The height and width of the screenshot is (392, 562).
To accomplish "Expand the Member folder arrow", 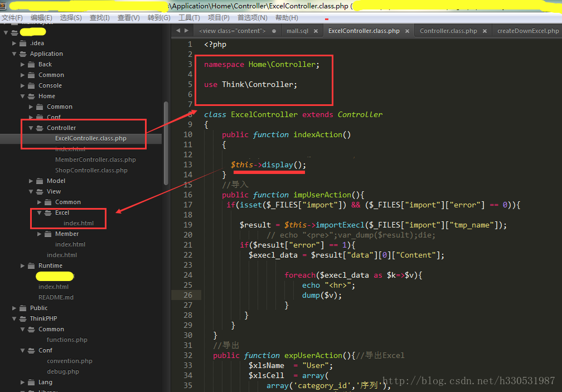I will [40, 234].
